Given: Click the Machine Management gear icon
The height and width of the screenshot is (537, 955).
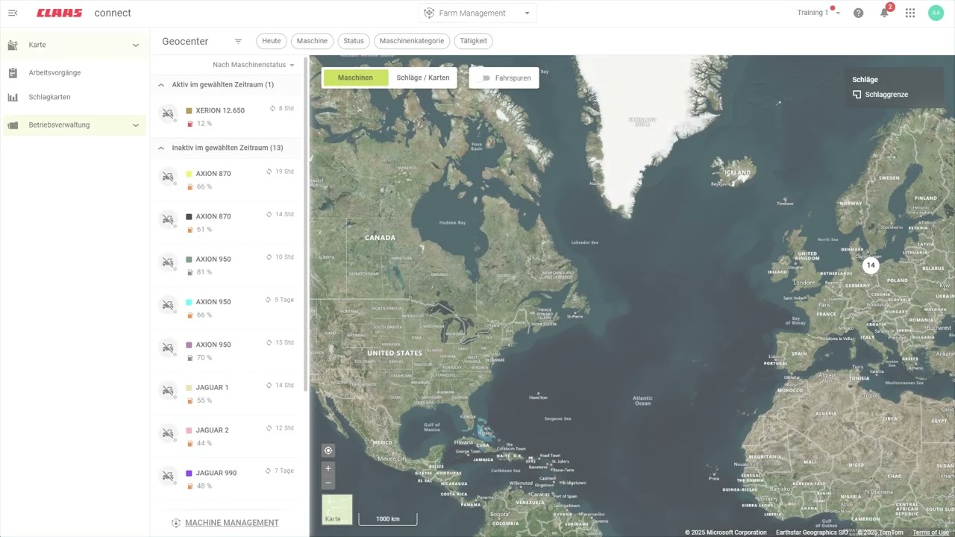Looking at the screenshot, I should pos(176,523).
